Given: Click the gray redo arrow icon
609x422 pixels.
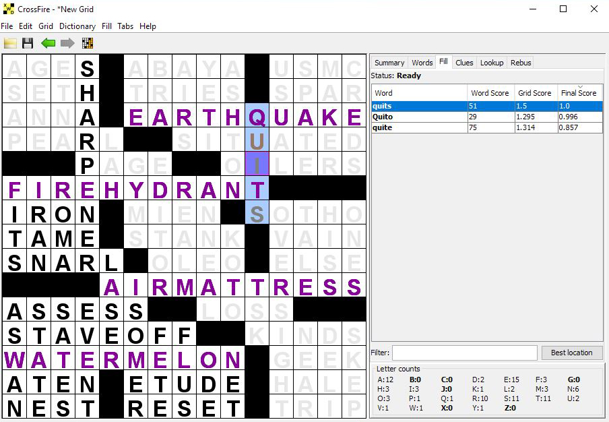Looking at the screenshot, I should 67,43.
